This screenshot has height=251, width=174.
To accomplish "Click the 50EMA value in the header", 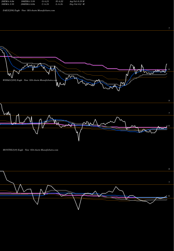I will [8, 4].
